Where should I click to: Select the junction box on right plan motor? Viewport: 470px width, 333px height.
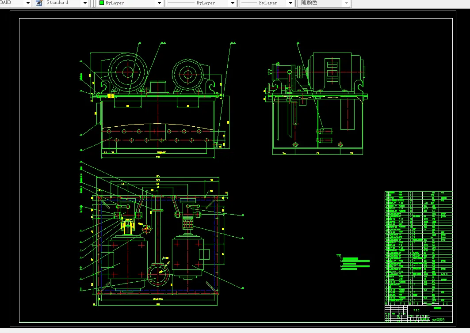(204, 254)
